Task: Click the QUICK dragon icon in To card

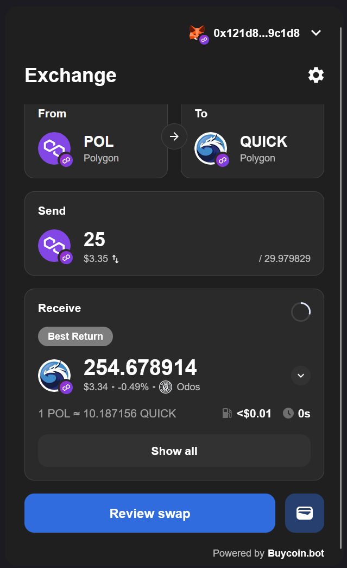Action: [211, 148]
